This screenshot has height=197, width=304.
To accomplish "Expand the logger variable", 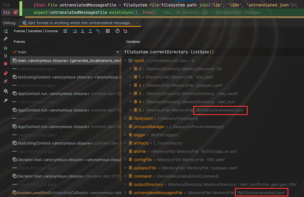I will 125,135.
